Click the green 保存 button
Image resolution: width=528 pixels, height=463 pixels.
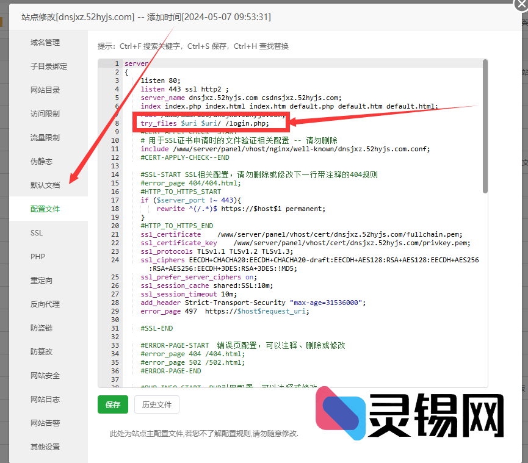click(x=113, y=404)
